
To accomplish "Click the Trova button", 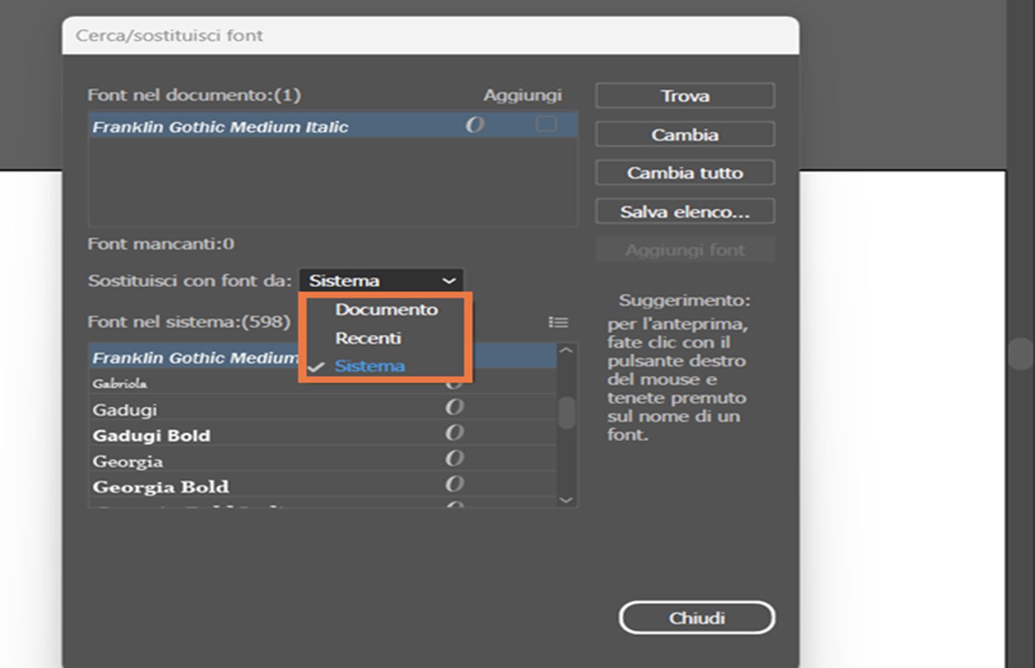I will coord(685,96).
